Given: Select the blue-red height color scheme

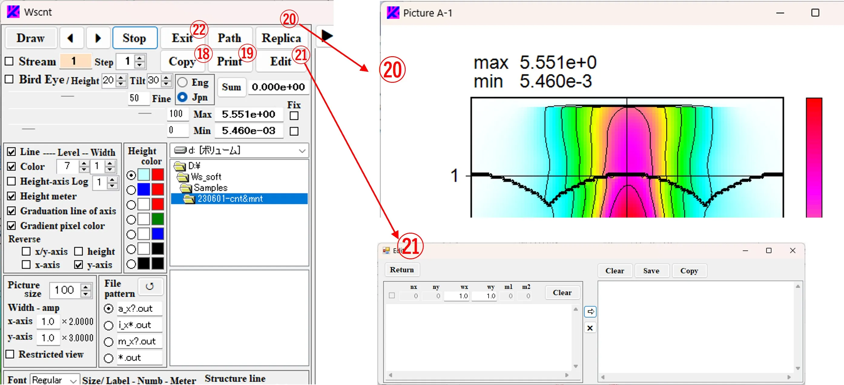Looking at the screenshot, I should 131,190.
